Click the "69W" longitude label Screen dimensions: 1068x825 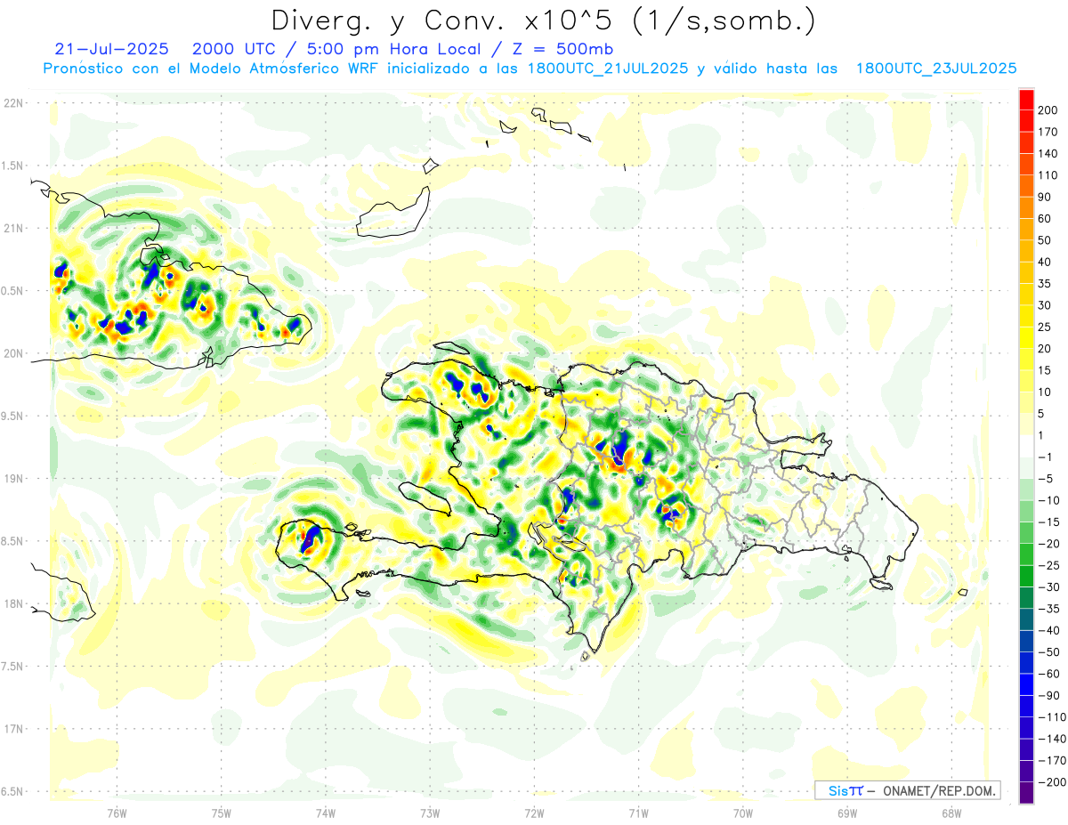pos(847,813)
